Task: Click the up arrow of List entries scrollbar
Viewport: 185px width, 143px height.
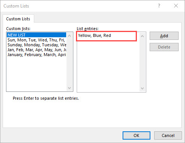Action: point(142,37)
